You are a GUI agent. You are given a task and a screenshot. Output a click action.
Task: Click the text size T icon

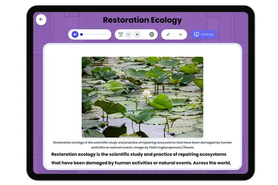[x=121, y=34]
